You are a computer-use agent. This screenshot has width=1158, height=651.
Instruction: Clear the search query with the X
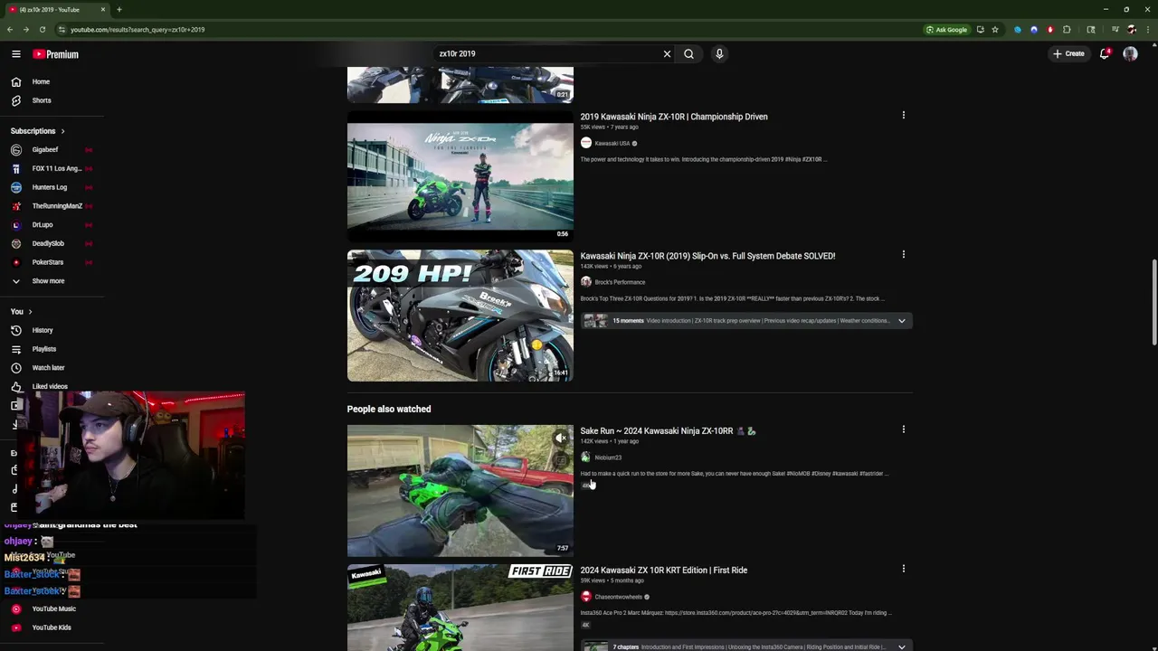(667, 54)
